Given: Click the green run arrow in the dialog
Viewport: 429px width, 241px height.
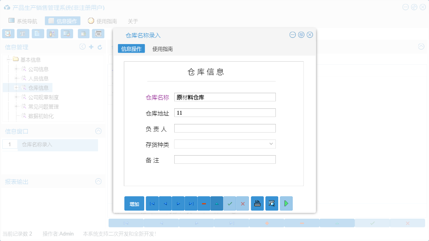Looking at the screenshot, I should (x=286, y=203).
